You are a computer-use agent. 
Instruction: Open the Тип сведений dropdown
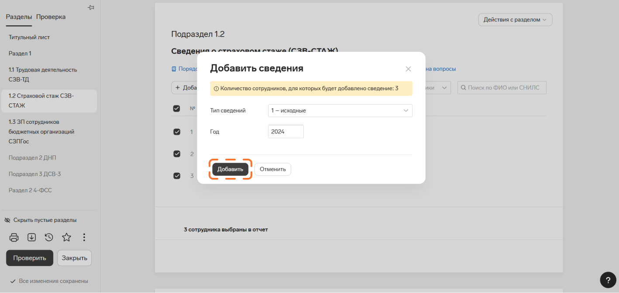pos(340,111)
